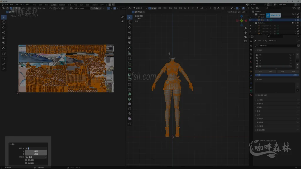Toggle lock on vertex group 20
This screenshot has height=169, width=301.
point(290,66)
